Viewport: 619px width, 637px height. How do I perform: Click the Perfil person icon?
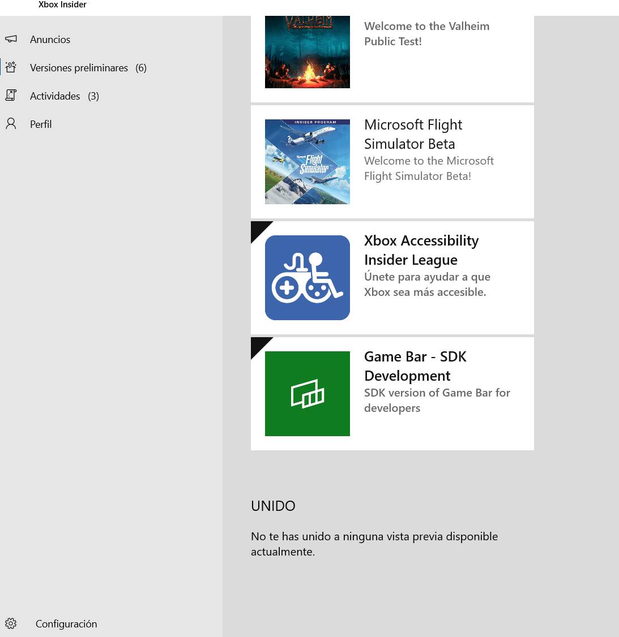11,124
